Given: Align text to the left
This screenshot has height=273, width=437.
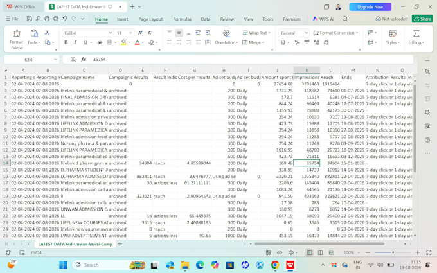Looking at the screenshot, I should point(169,42).
